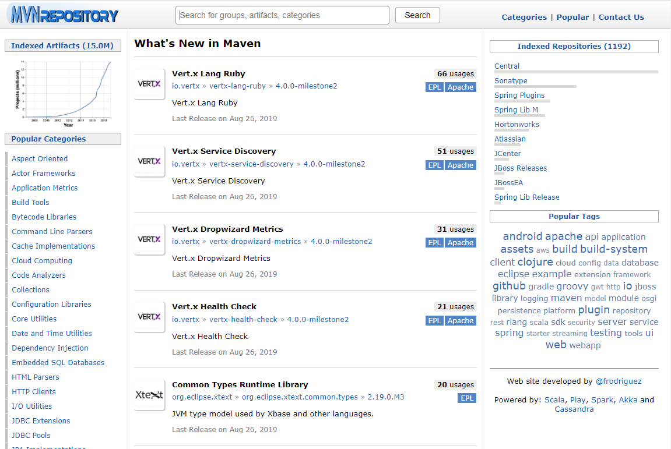Open the org.eclipse.xtext group link
Image resolution: width=671 pixels, height=449 pixels.
[x=202, y=397]
